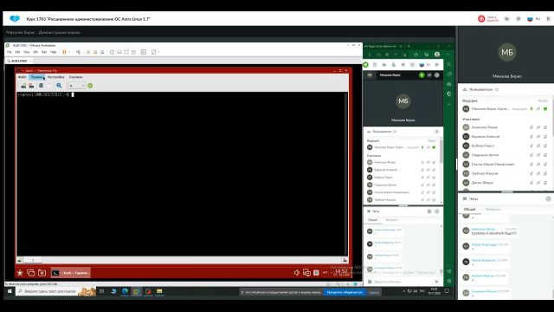
Task: Switch to the Общий chat tab
Action: tap(469, 210)
